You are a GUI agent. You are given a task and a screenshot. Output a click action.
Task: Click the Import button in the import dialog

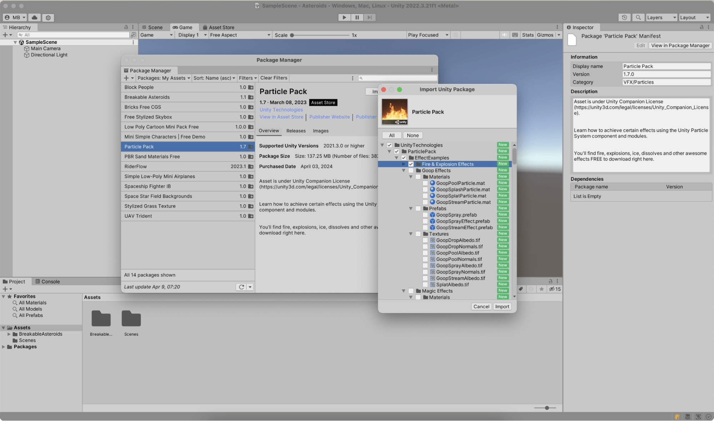coord(502,306)
